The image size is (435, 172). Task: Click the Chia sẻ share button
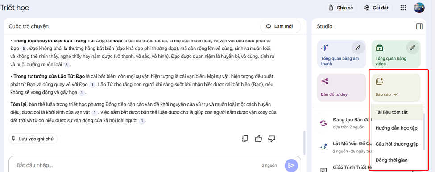[x=341, y=8]
